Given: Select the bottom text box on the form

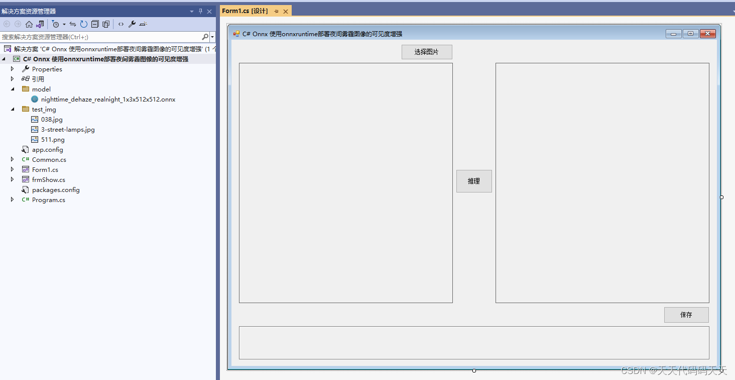Looking at the screenshot, I should (474, 343).
